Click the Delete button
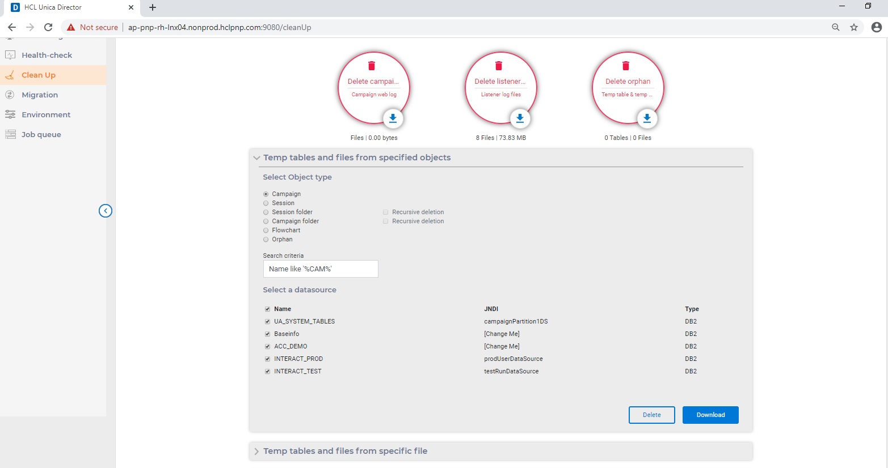 [x=652, y=415]
